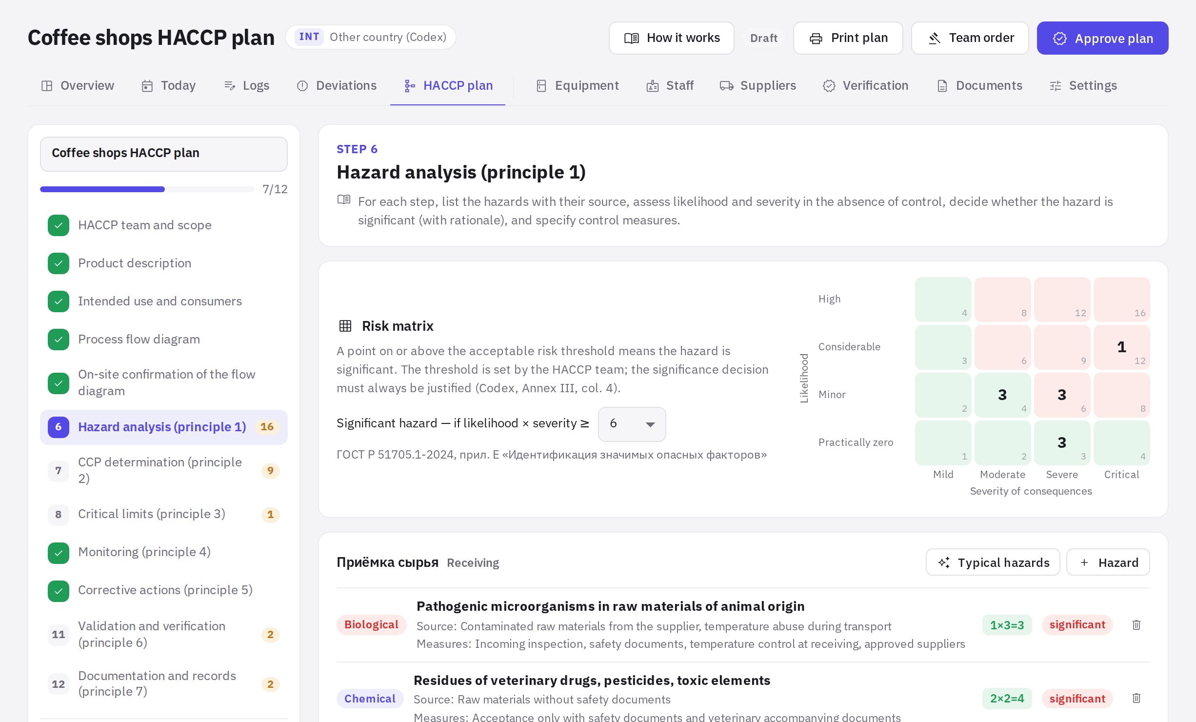Open CCP determination (principle 2) step
The height and width of the screenshot is (722, 1196).
pos(164,470)
